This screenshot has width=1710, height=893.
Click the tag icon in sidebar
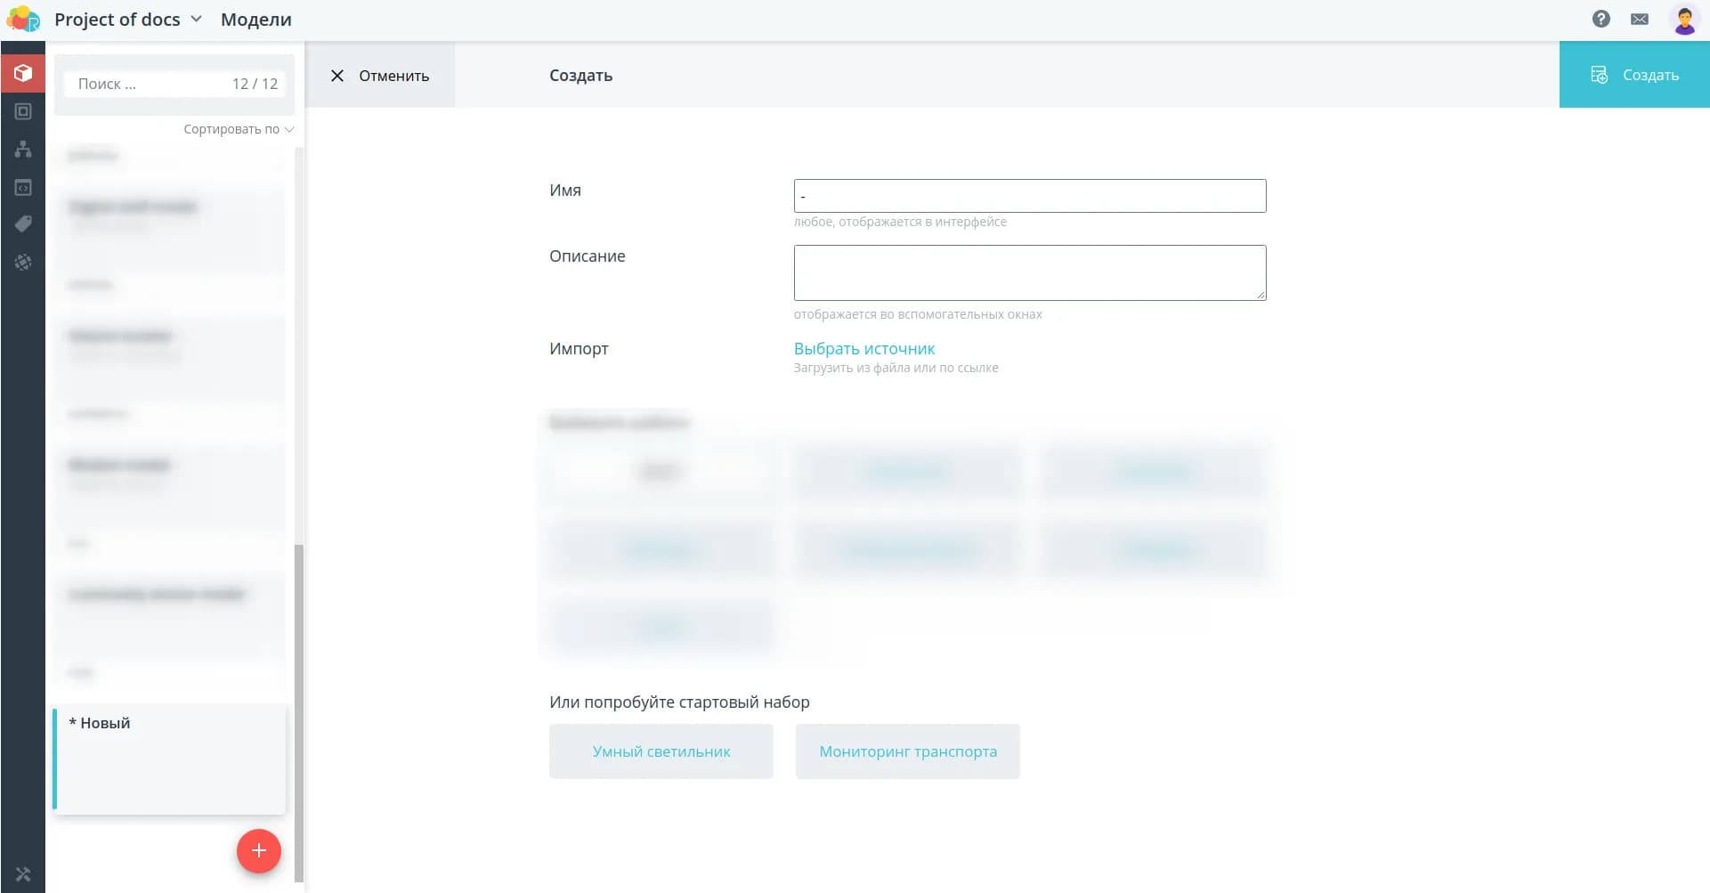(x=23, y=224)
